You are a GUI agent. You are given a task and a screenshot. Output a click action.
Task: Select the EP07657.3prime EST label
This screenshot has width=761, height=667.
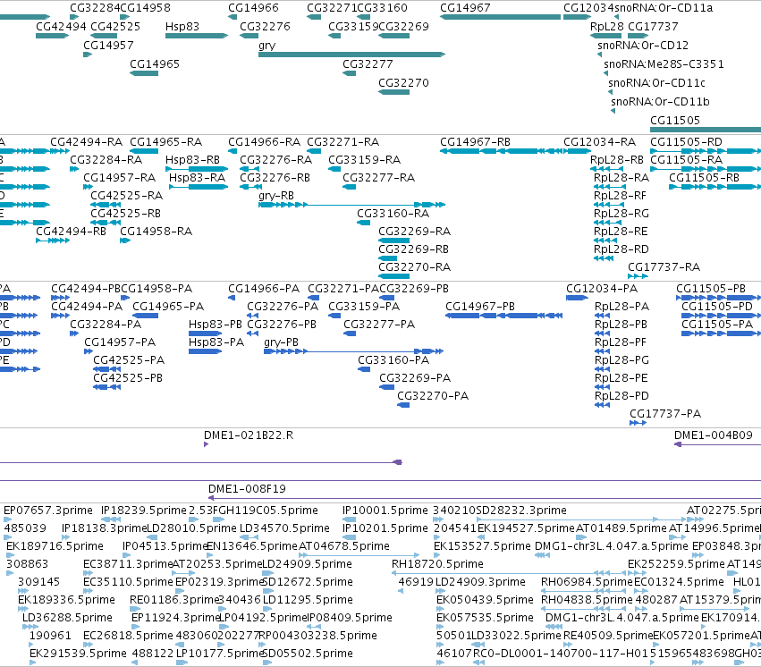(x=48, y=511)
